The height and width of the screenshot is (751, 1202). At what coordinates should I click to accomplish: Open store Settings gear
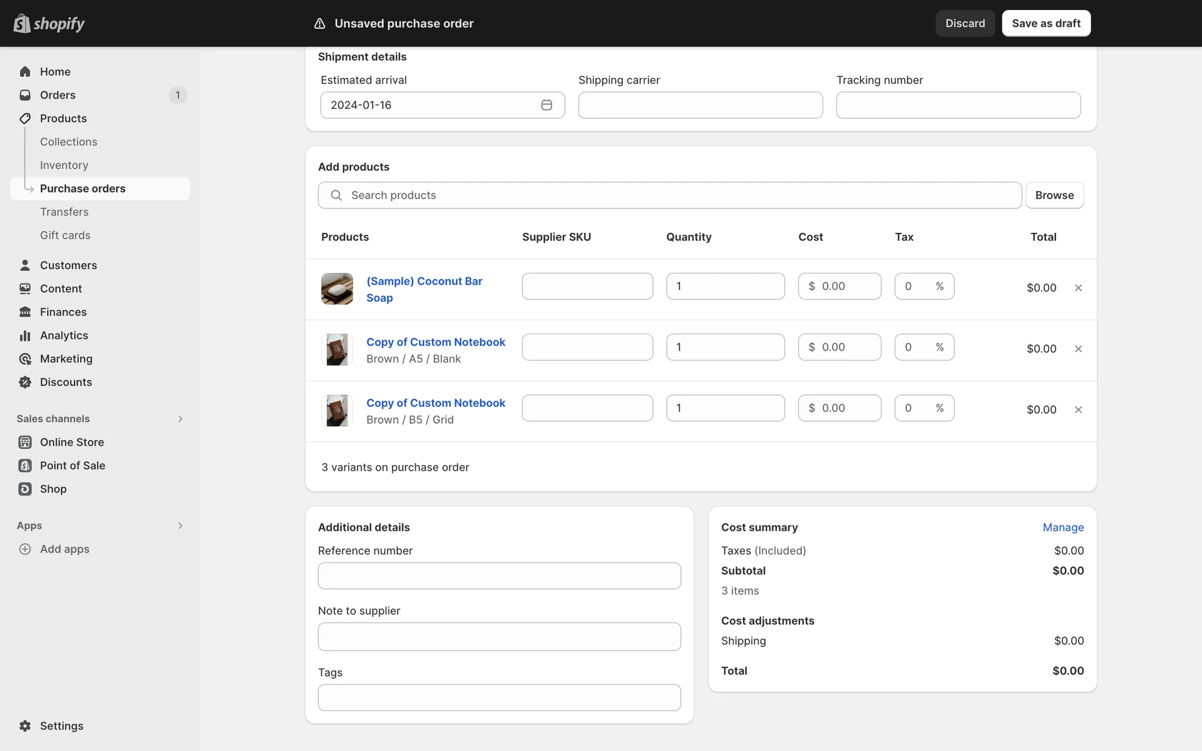25,726
